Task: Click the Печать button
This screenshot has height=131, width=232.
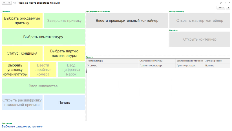Action: coord(64,103)
